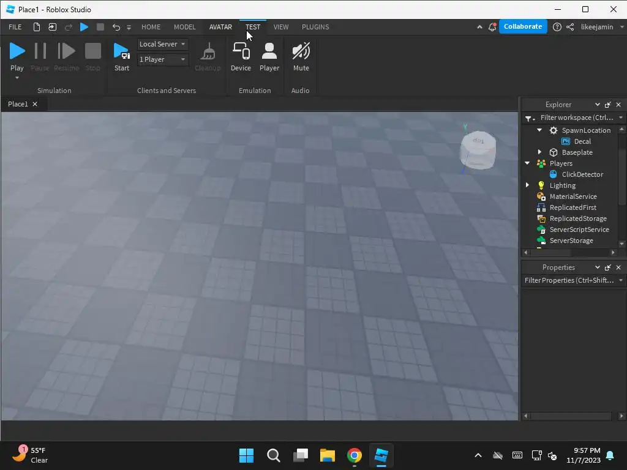Select the Players service in Explorer

[561, 163]
